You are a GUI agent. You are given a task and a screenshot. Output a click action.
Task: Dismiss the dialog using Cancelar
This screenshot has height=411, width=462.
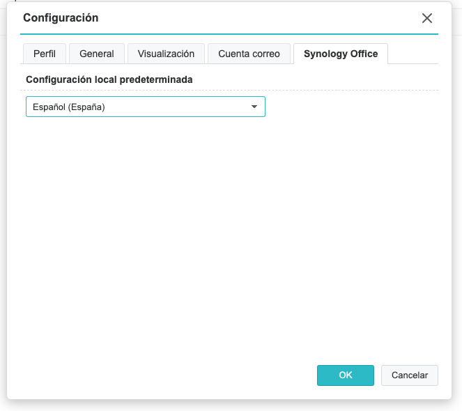(x=410, y=375)
